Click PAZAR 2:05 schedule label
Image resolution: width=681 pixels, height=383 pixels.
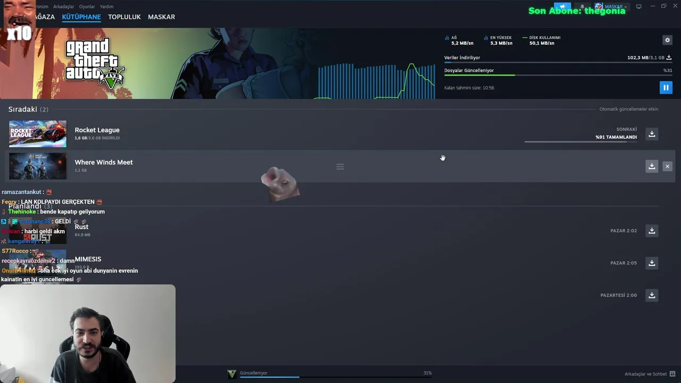point(624,263)
